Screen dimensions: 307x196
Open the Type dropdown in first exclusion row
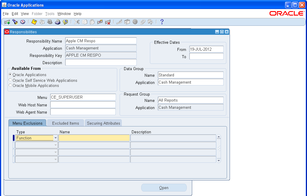56,138
